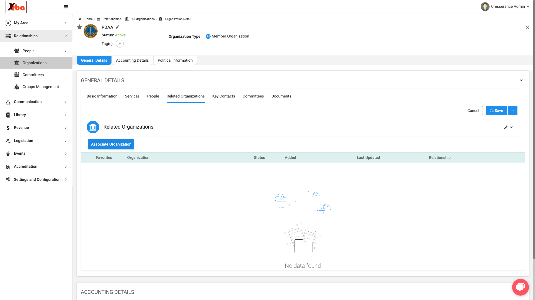
Task: Collapse the GENERAL DETAILS panel
Action: click(x=521, y=80)
